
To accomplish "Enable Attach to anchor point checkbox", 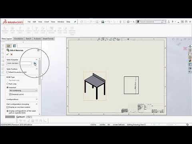I will point(8,72).
